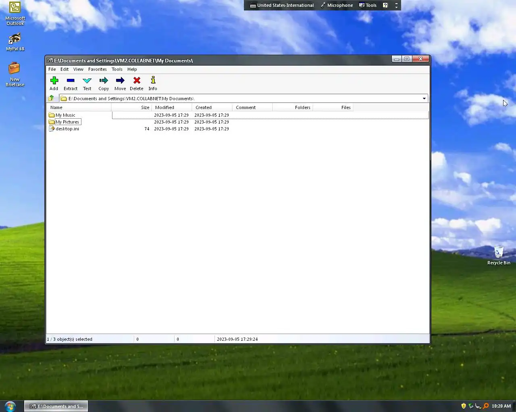The image size is (516, 412).
Task: Click the tray icon next to the shield
Action: pos(471,406)
